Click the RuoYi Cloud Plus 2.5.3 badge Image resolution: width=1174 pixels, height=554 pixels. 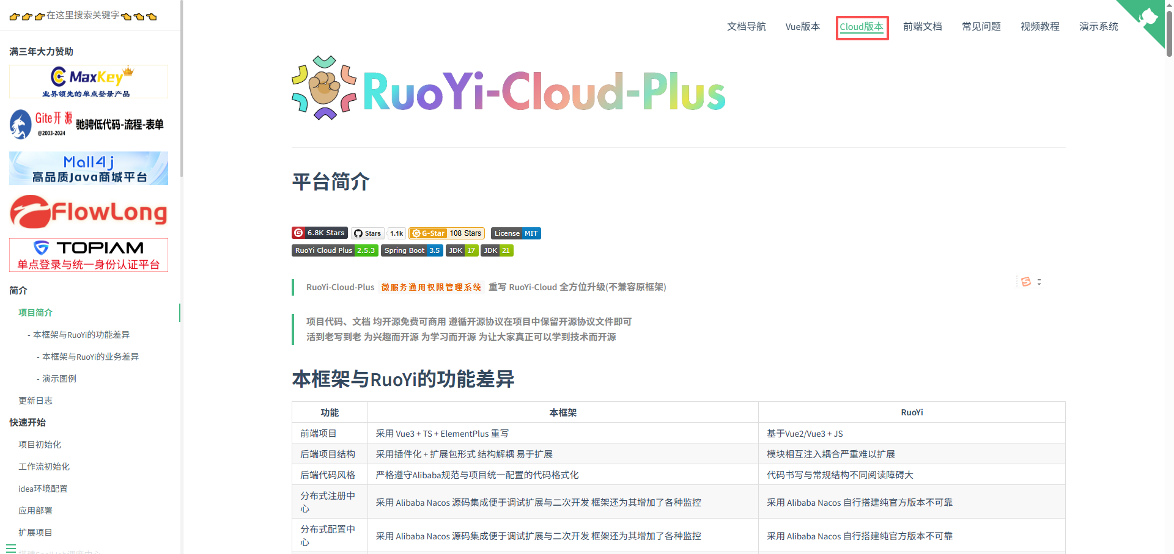(x=335, y=250)
